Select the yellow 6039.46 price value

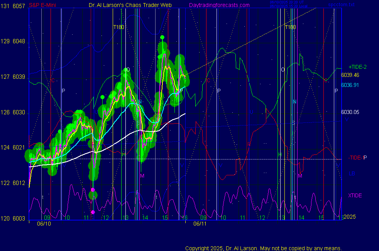coord(350,75)
